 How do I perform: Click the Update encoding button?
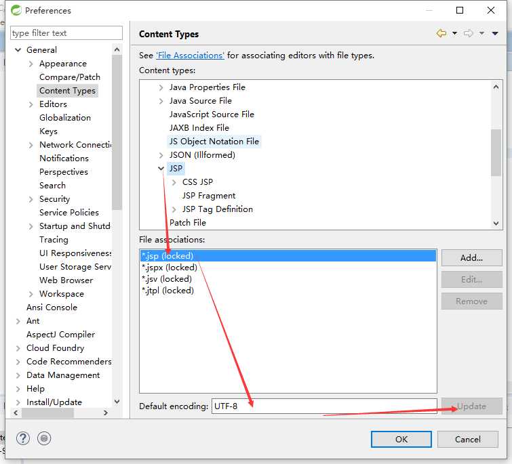[471, 406]
